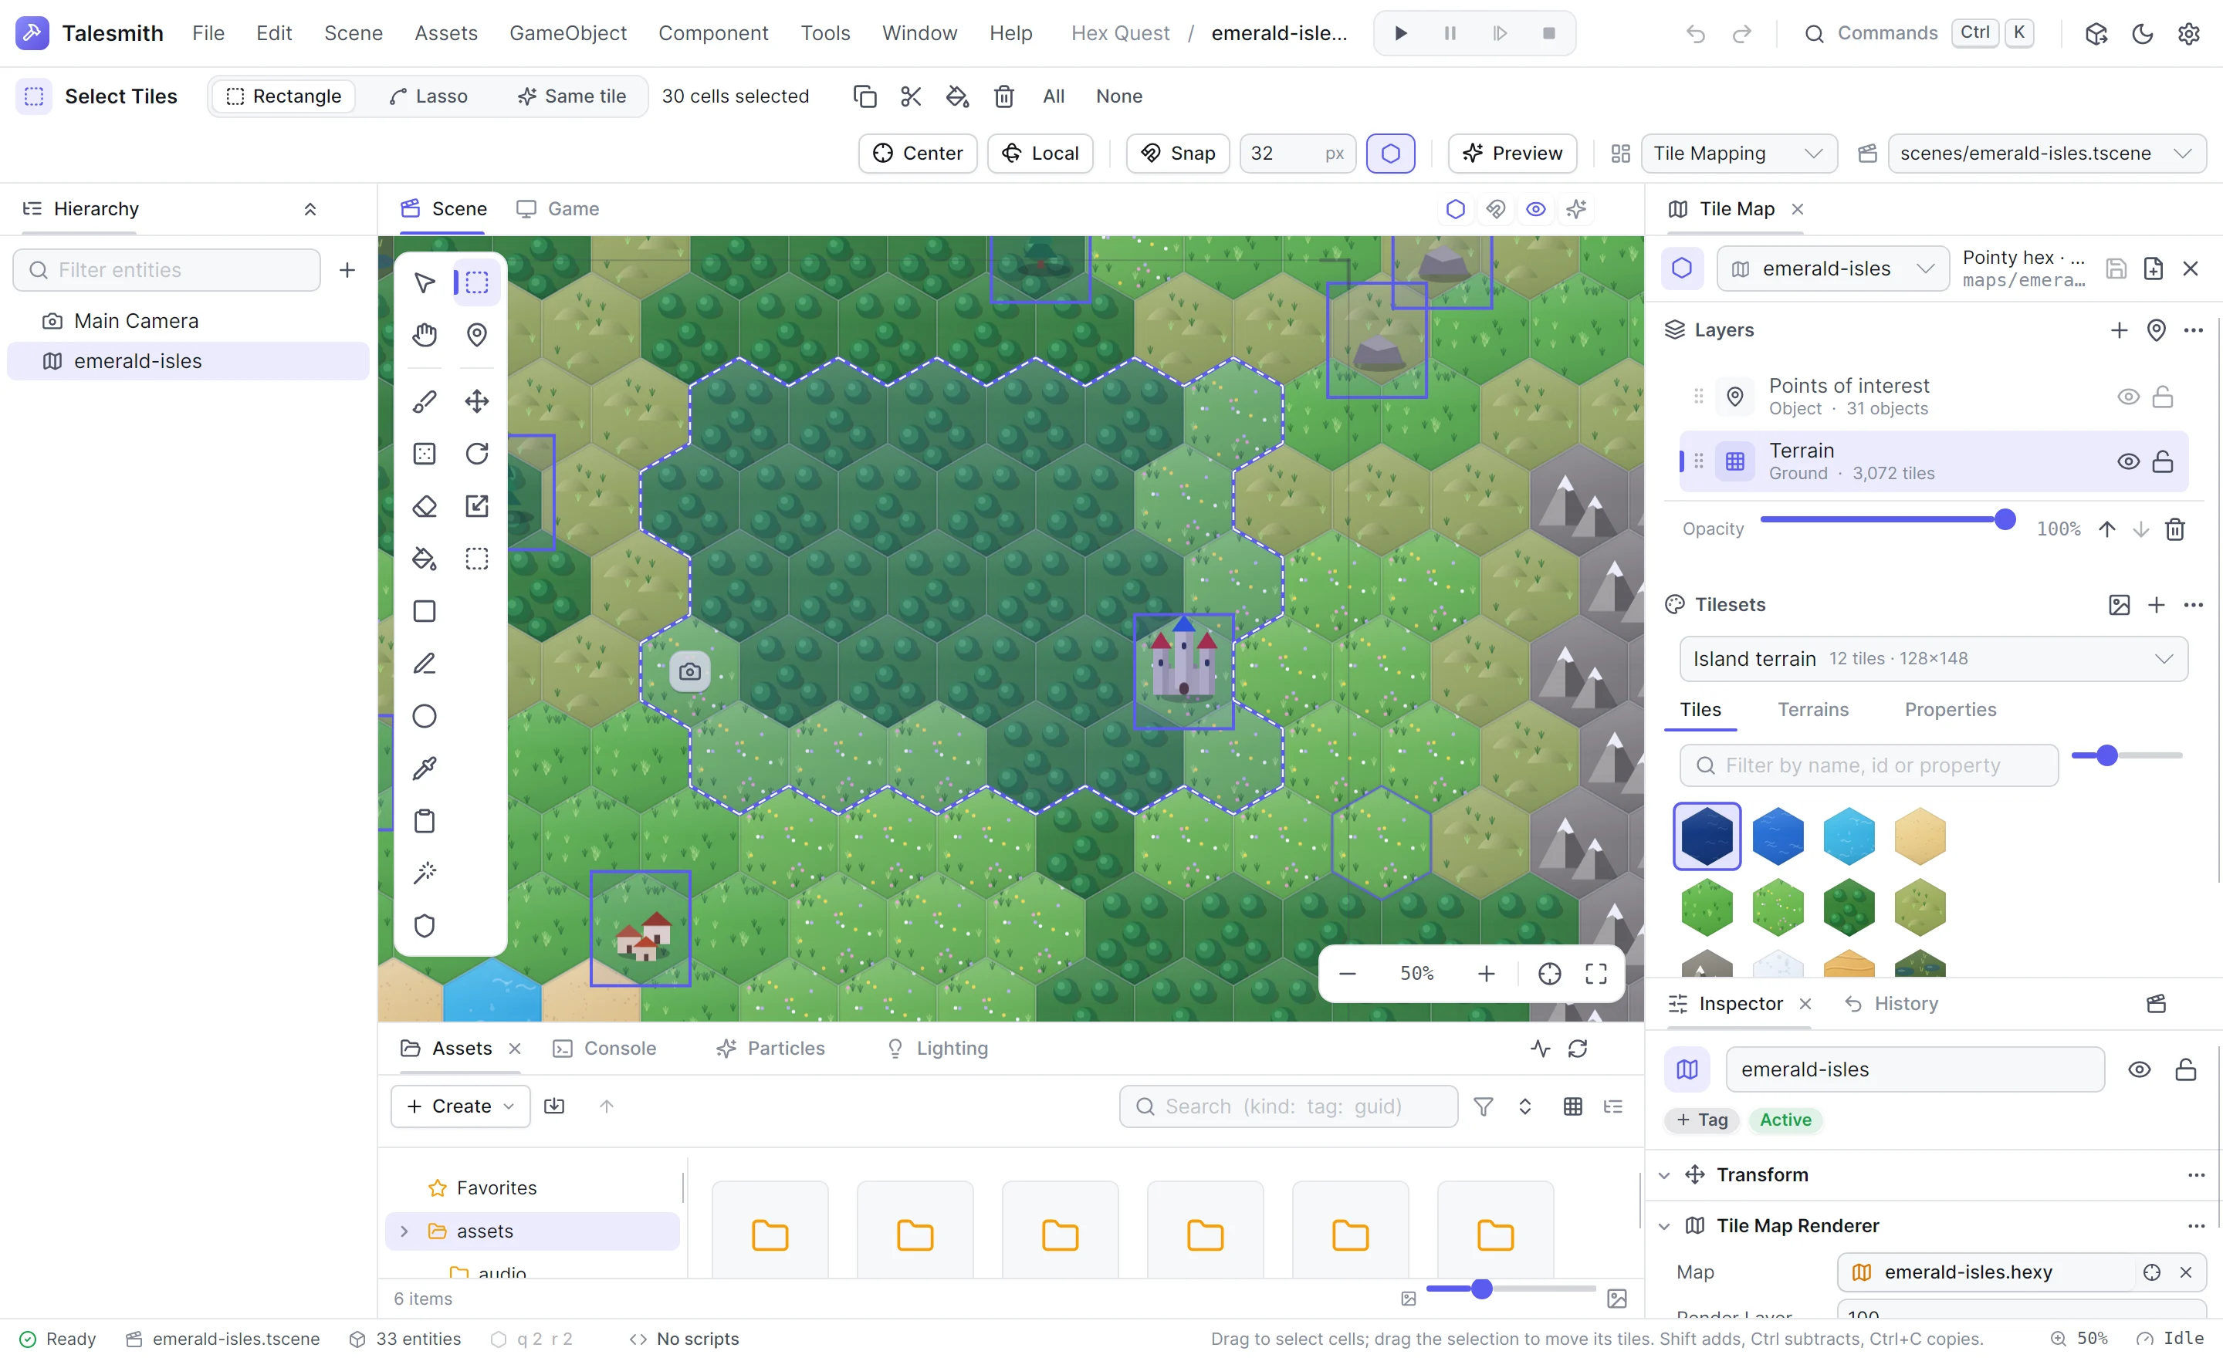Viewport: 2223px width, 1358px height.
Task: Copy the selected cells
Action: (864, 96)
